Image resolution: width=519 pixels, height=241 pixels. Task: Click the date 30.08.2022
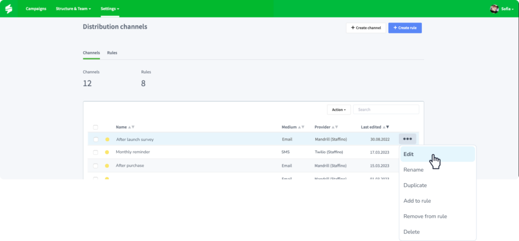pos(380,140)
